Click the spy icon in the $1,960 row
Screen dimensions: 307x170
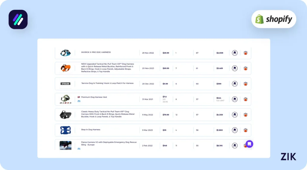(235, 130)
